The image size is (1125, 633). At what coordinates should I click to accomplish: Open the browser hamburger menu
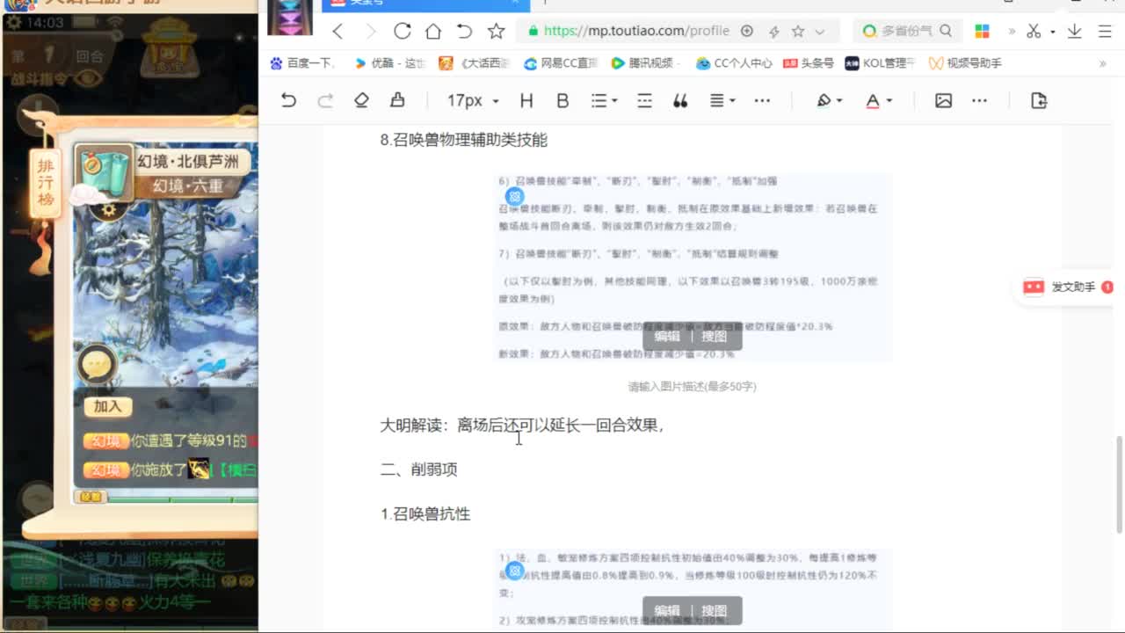[x=1106, y=31]
